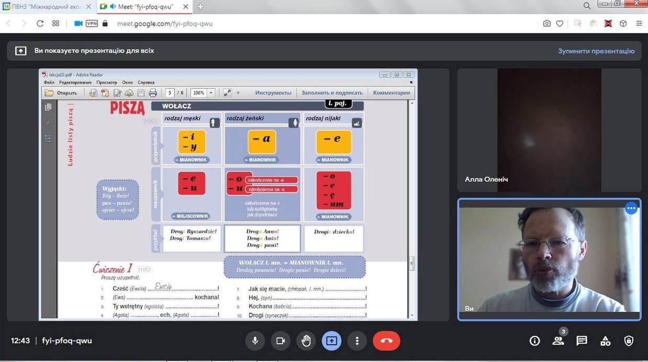This screenshot has width=648, height=362.
Task: Open browser easy setup sliders icon
Action: 639,24
